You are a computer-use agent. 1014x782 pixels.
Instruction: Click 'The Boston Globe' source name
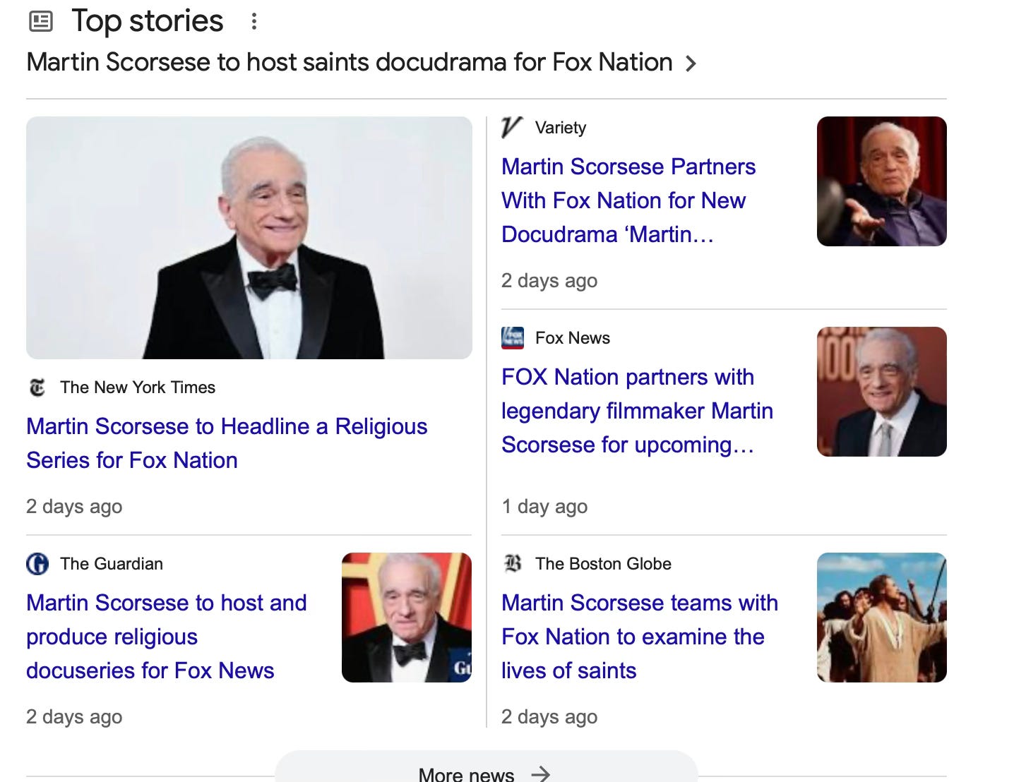click(x=603, y=564)
